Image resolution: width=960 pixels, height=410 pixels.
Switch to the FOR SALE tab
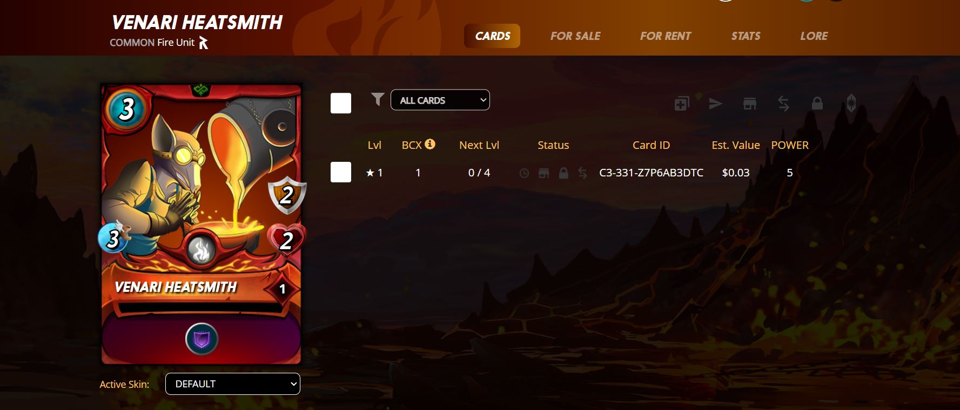[575, 36]
